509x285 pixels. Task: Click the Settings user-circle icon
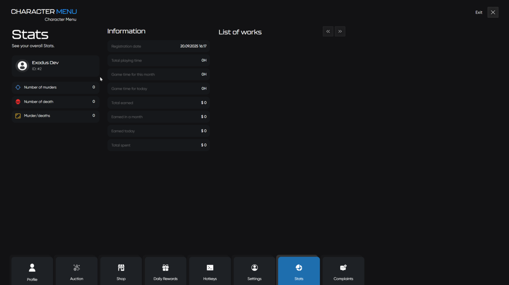pos(255,268)
